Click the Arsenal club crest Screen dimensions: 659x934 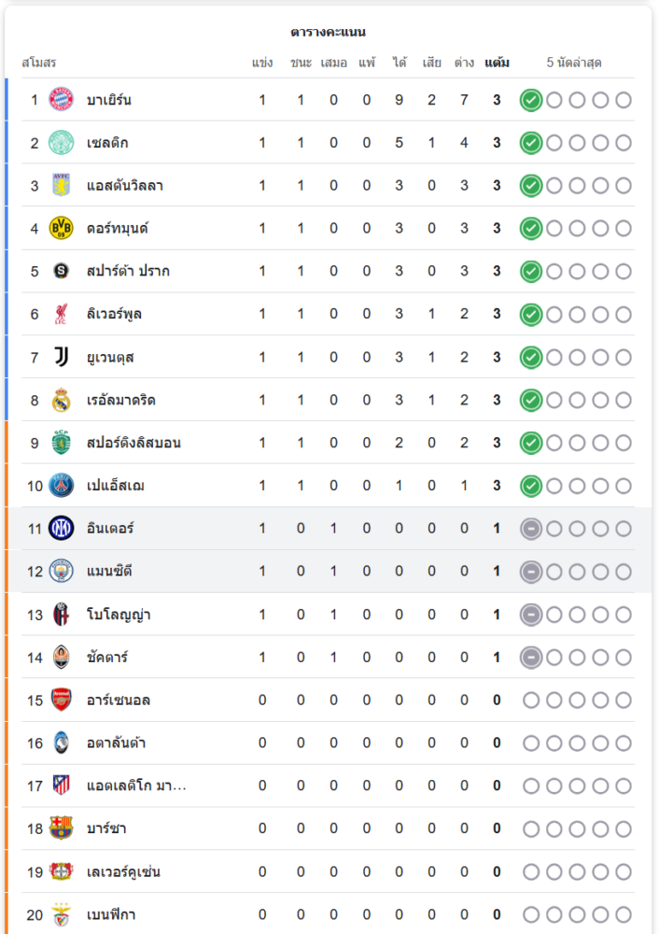61,700
